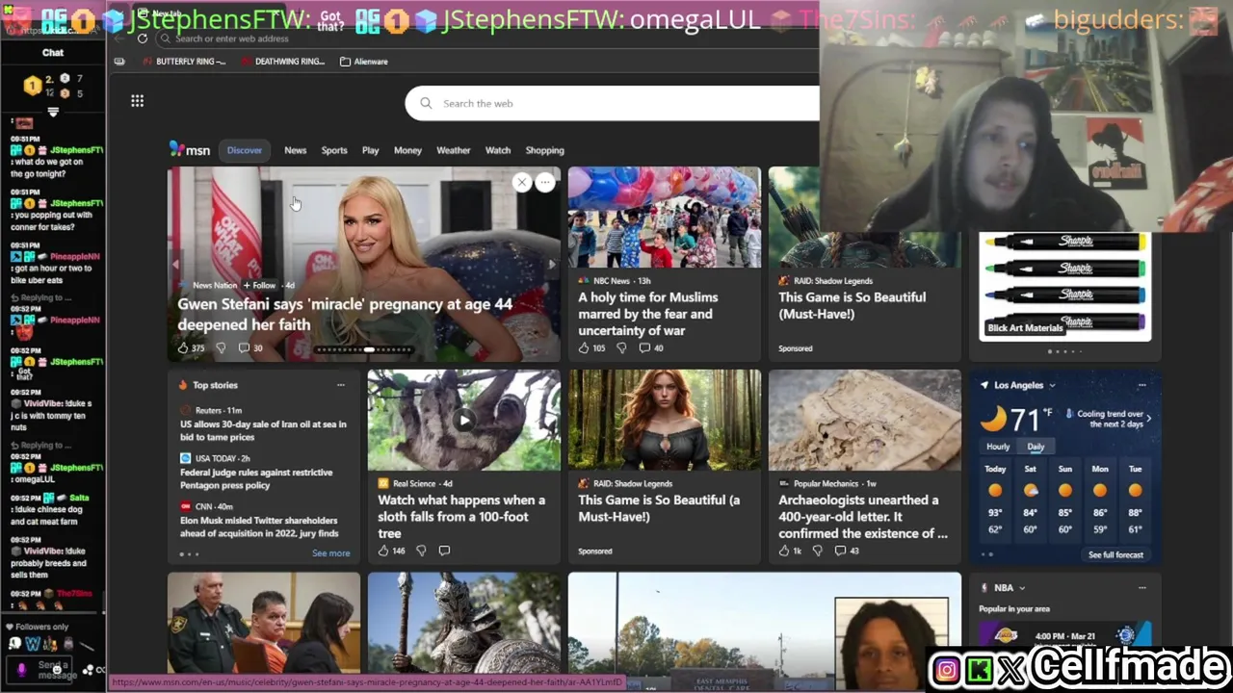Select the Discover tab

coord(244,150)
